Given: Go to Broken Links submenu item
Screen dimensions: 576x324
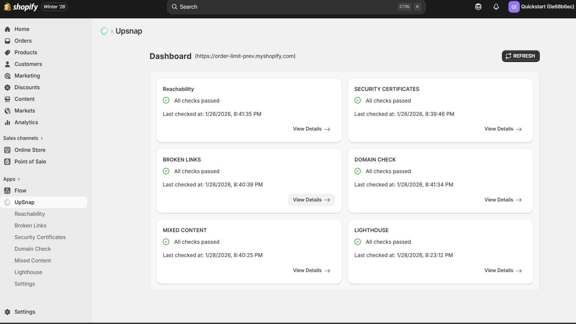Looking at the screenshot, I should click(x=30, y=226).
